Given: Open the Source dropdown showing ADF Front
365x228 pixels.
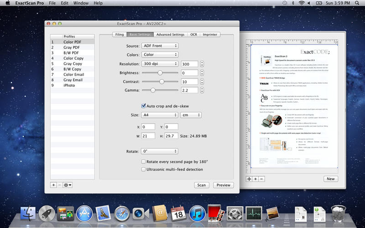Looking at the screenshot, I should [160, 46].
